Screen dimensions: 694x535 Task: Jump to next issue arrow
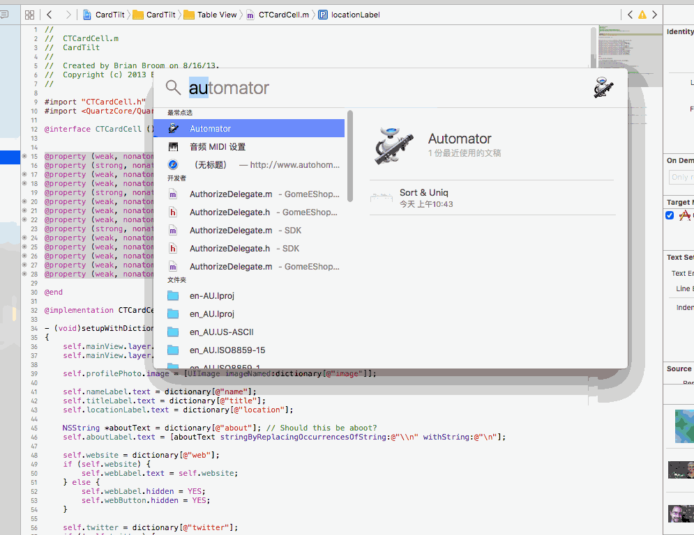(655, 15)
